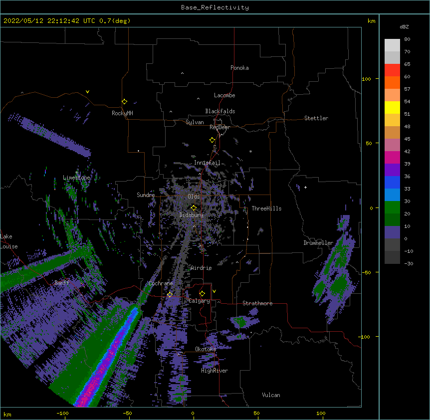Click the 65 dBZ red legend swatch

point(392,70)
